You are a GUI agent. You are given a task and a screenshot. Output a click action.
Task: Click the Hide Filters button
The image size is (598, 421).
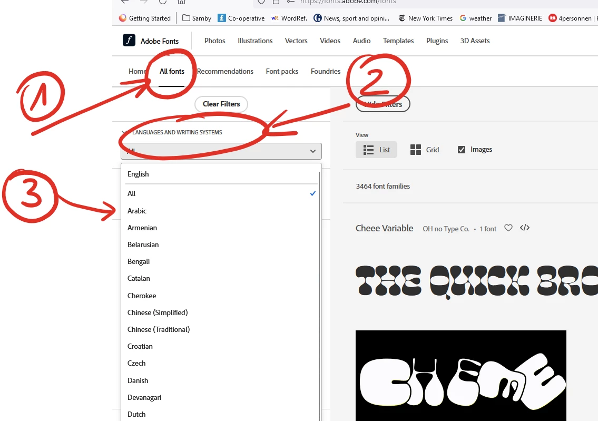[x=383, y=104]
